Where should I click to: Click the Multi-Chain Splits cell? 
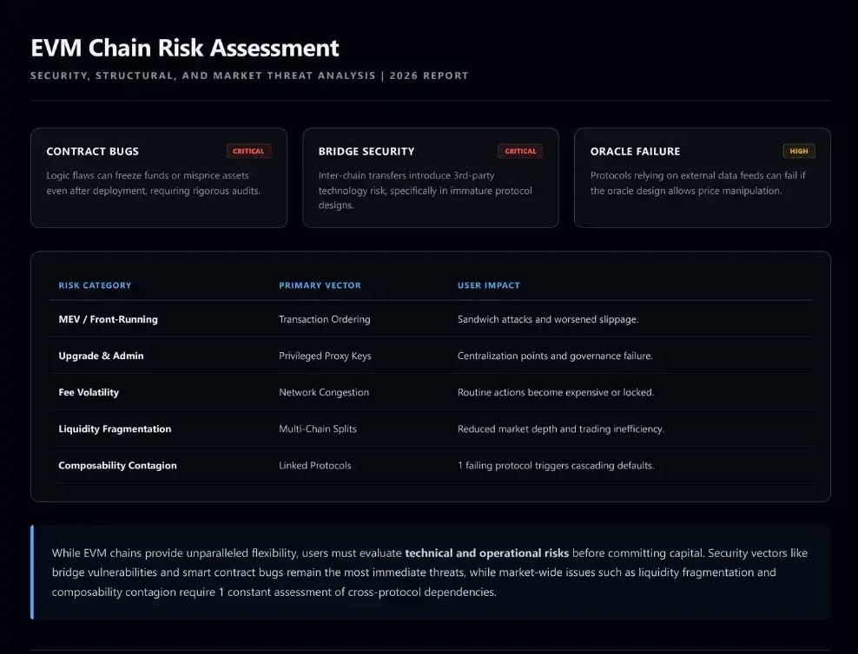[x=318, y=428]
